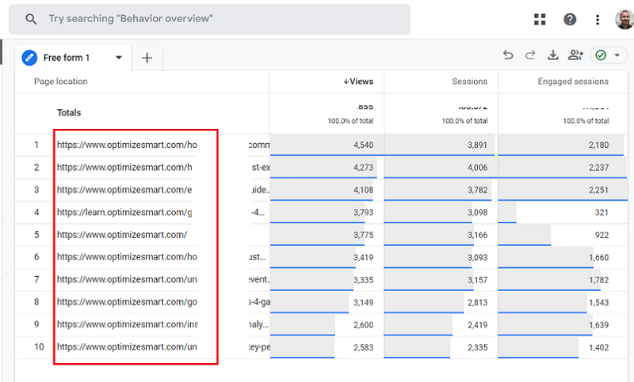The height and width of the screenshot is (382, 634).
Task: Select row 3 URL ending /e
Action: [124, 190]
